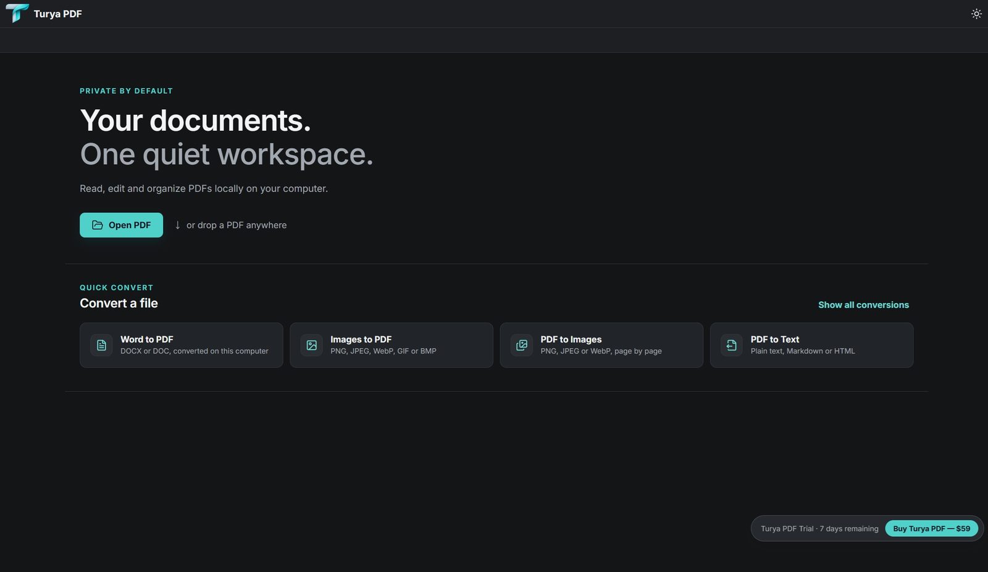Click the 'Convert a file' heading
This screenshot has height=572, width=988.
click(x=119, y=303)
